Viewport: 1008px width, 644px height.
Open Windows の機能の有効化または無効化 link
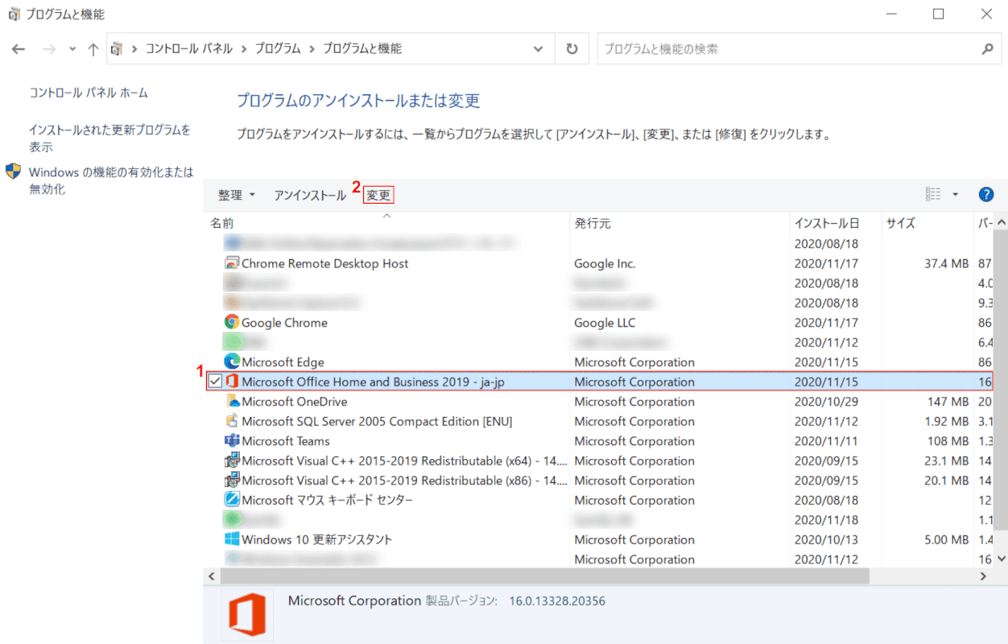[111, 180]
